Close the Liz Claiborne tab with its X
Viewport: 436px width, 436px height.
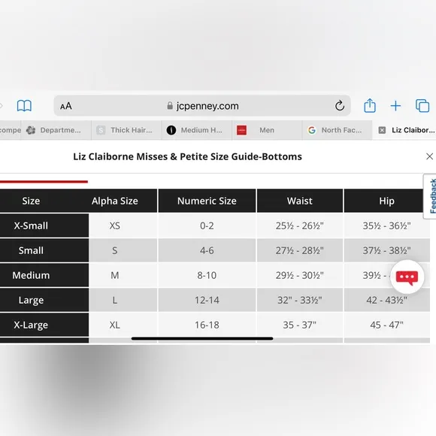382,130
